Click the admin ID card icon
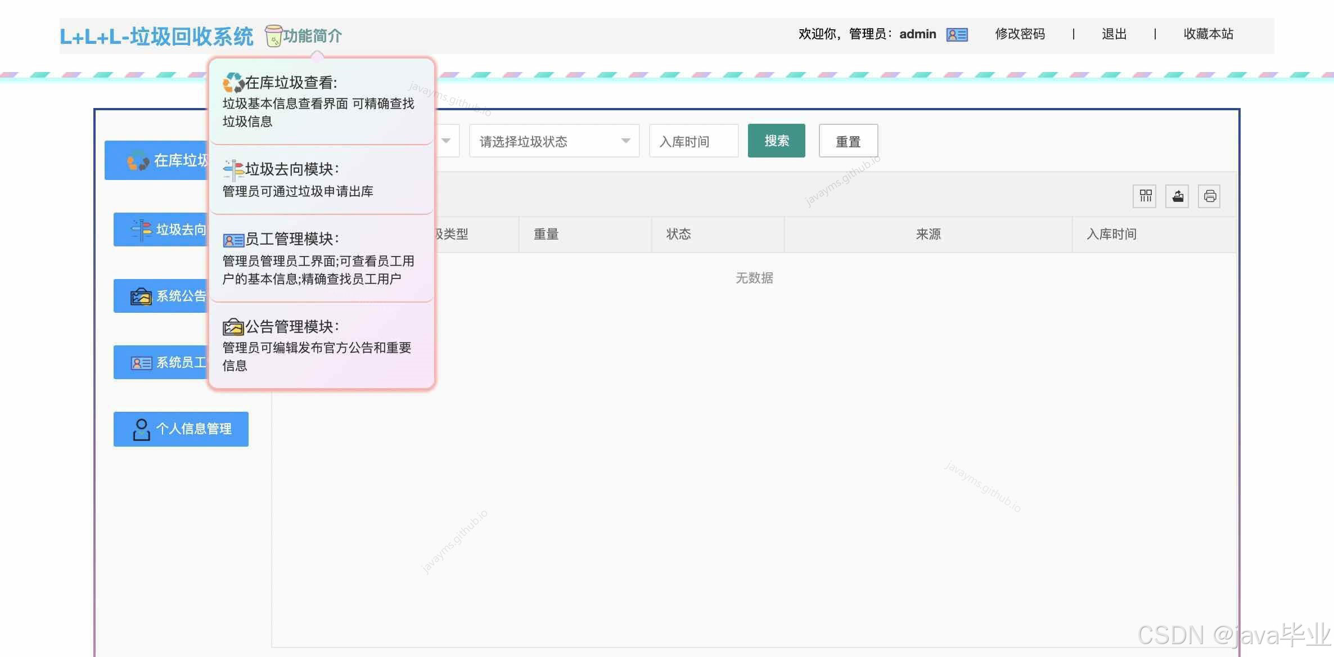Viewport: 1334px width, 657px height. point(957,35)
